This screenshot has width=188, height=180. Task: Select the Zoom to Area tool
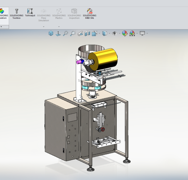click(x=73, y=33)
